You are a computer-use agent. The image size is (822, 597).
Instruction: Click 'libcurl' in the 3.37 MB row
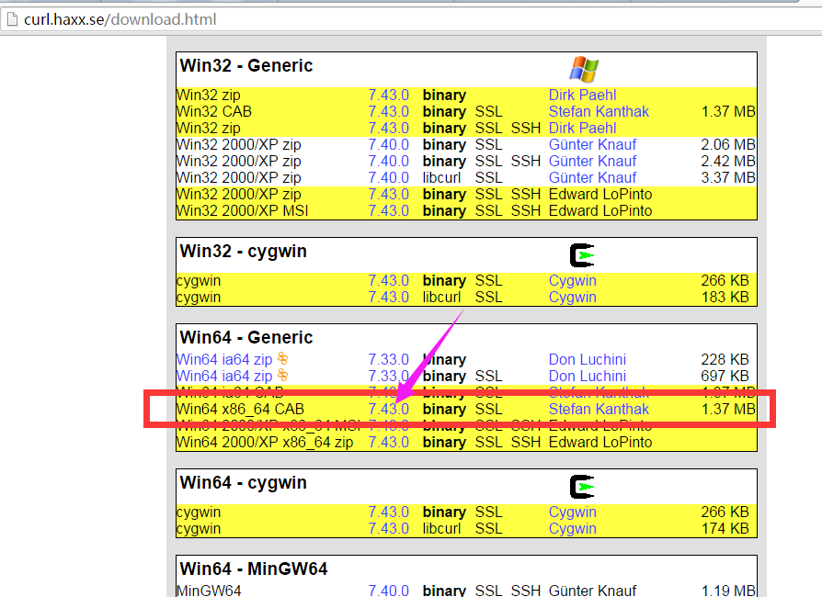[441, 178]
